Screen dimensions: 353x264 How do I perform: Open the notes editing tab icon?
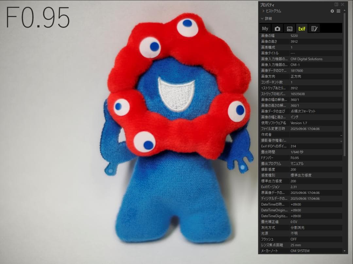(314, 29)
